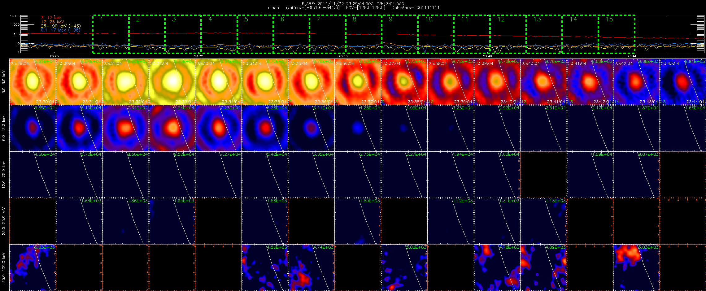The width and height of the screenshot is (706, 291).
Task: Click the 12.0-25.0 keV row label
Action: (4, 175)
